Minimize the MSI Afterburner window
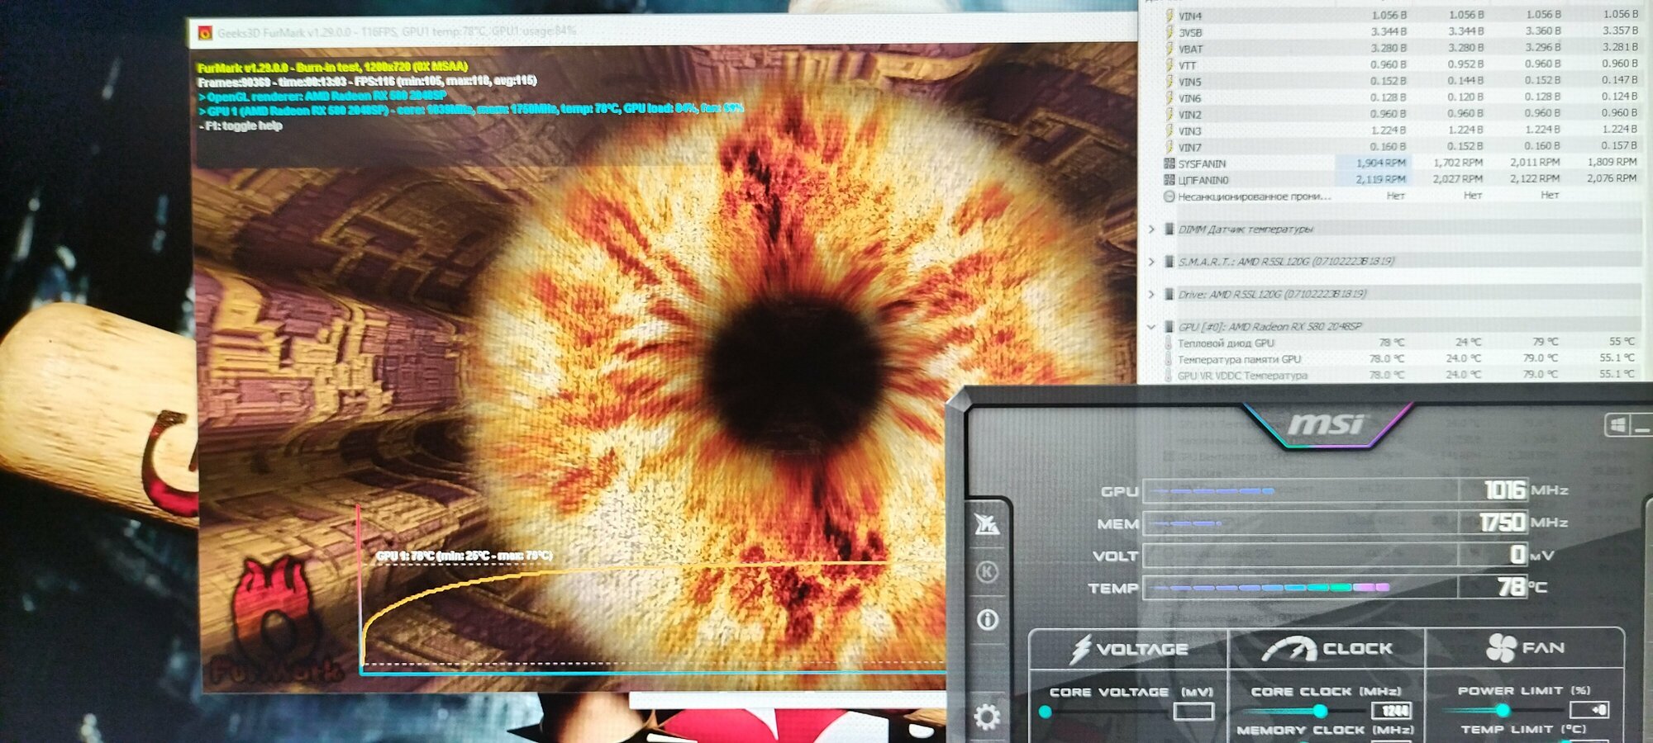The image size is (1653, 743). tap(1642, 426)
